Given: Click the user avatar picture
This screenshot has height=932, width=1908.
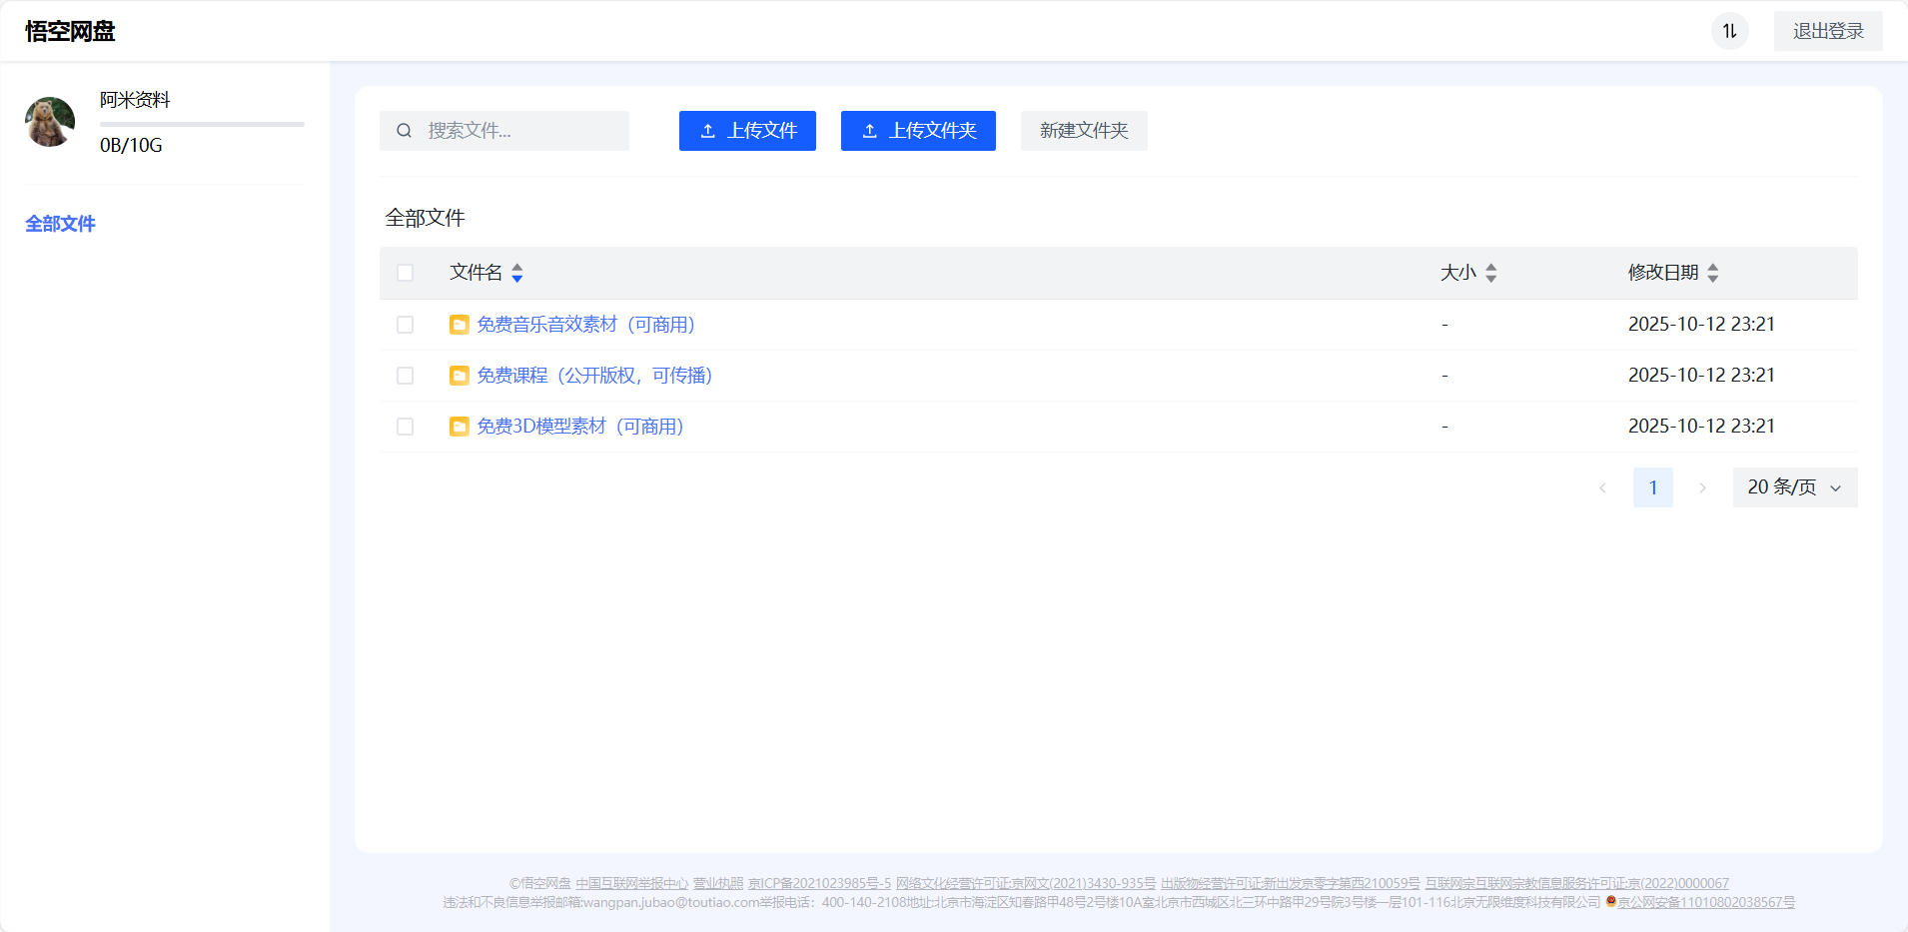Looking at the screenshot, I should point(49,121).
